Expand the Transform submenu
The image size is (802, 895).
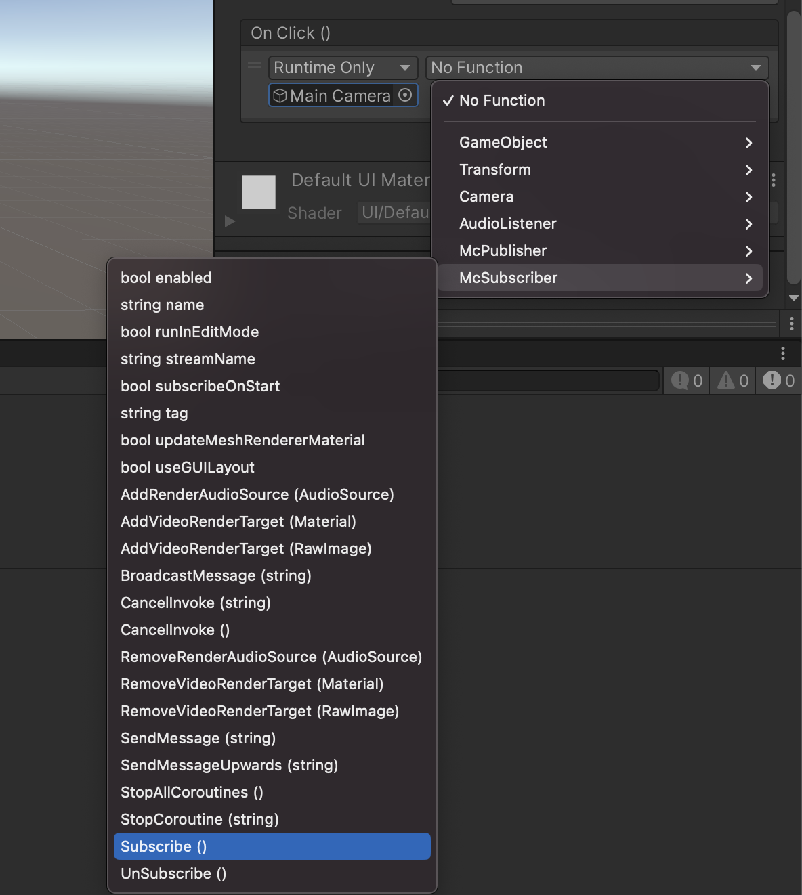600,169
